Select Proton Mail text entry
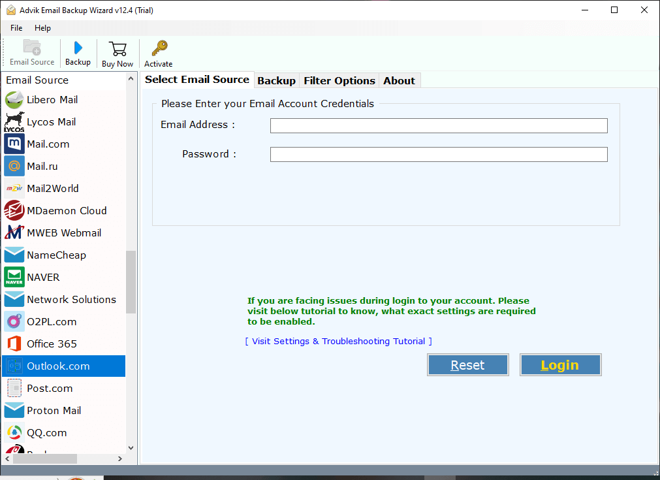Screen dimensions: 660x480 click(x=54, y=411)
